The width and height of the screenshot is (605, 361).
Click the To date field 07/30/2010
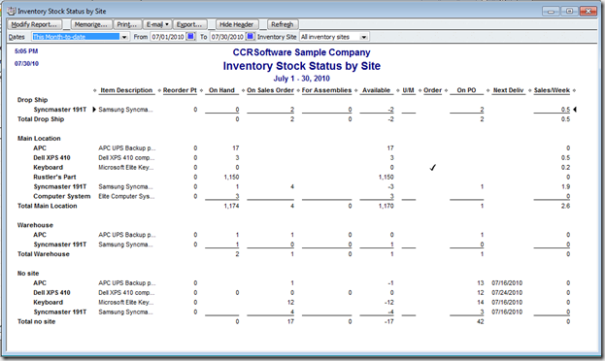tap(227, 37)
